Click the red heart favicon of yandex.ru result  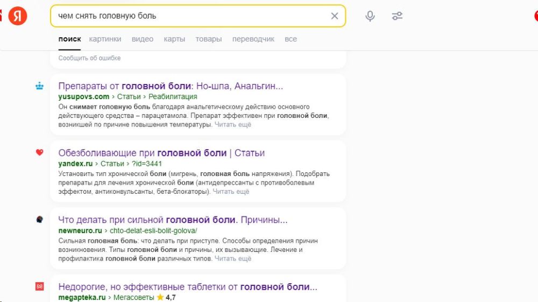[x=39, y=153]
